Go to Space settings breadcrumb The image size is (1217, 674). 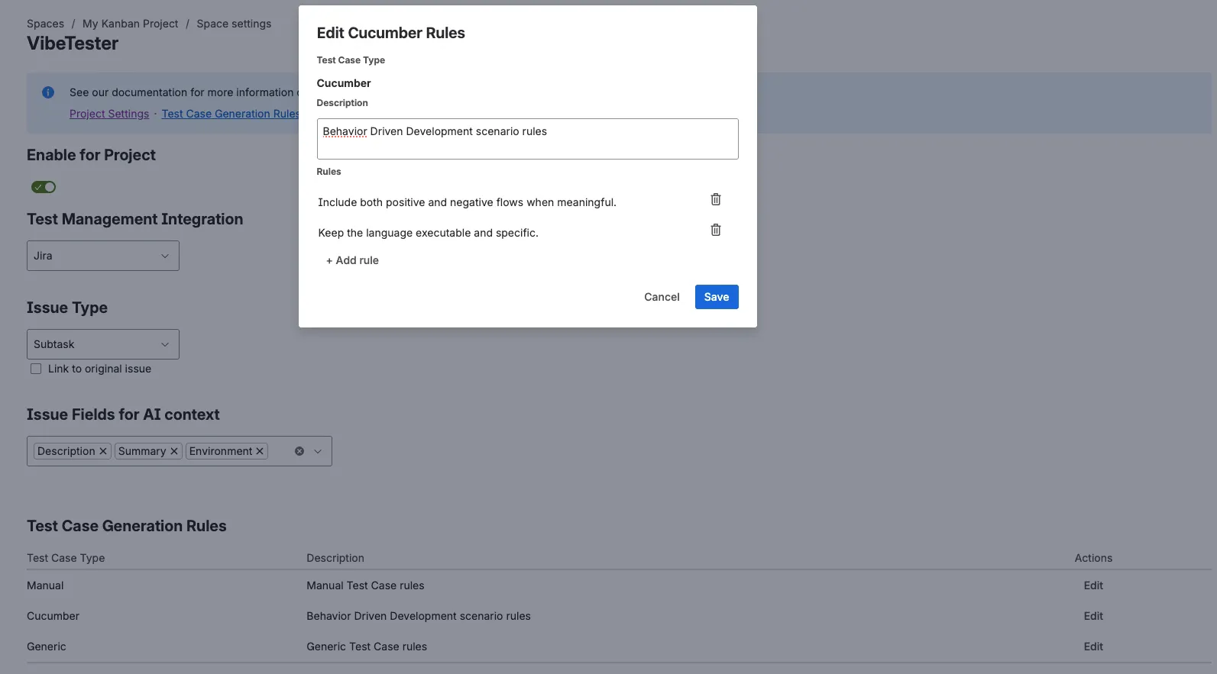(x=234, y=24)
